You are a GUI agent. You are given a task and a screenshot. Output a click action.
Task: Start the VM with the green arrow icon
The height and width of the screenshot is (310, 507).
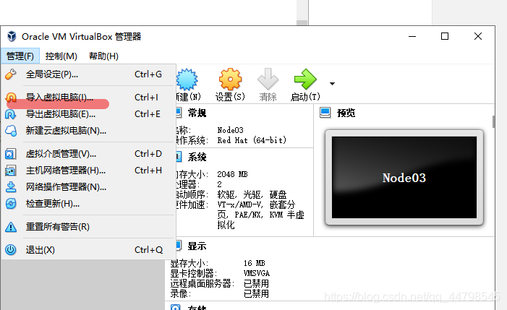click(305, 79)
